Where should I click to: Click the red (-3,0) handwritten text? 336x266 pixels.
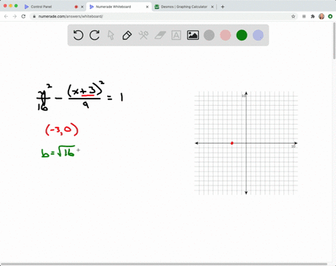coord(62,129)
